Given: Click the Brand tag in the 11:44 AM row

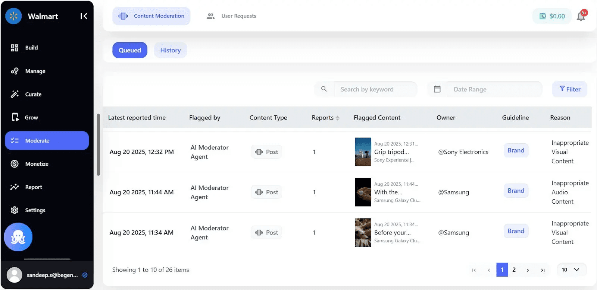Looking at the screenshot, I should (516, 191).
